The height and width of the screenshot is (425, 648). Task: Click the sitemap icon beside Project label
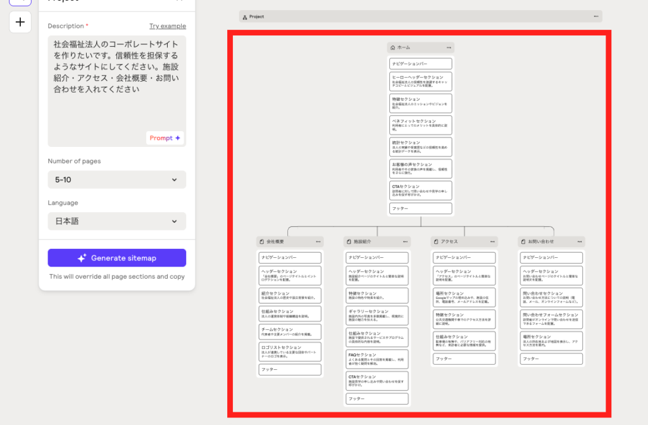pos(245,16)
